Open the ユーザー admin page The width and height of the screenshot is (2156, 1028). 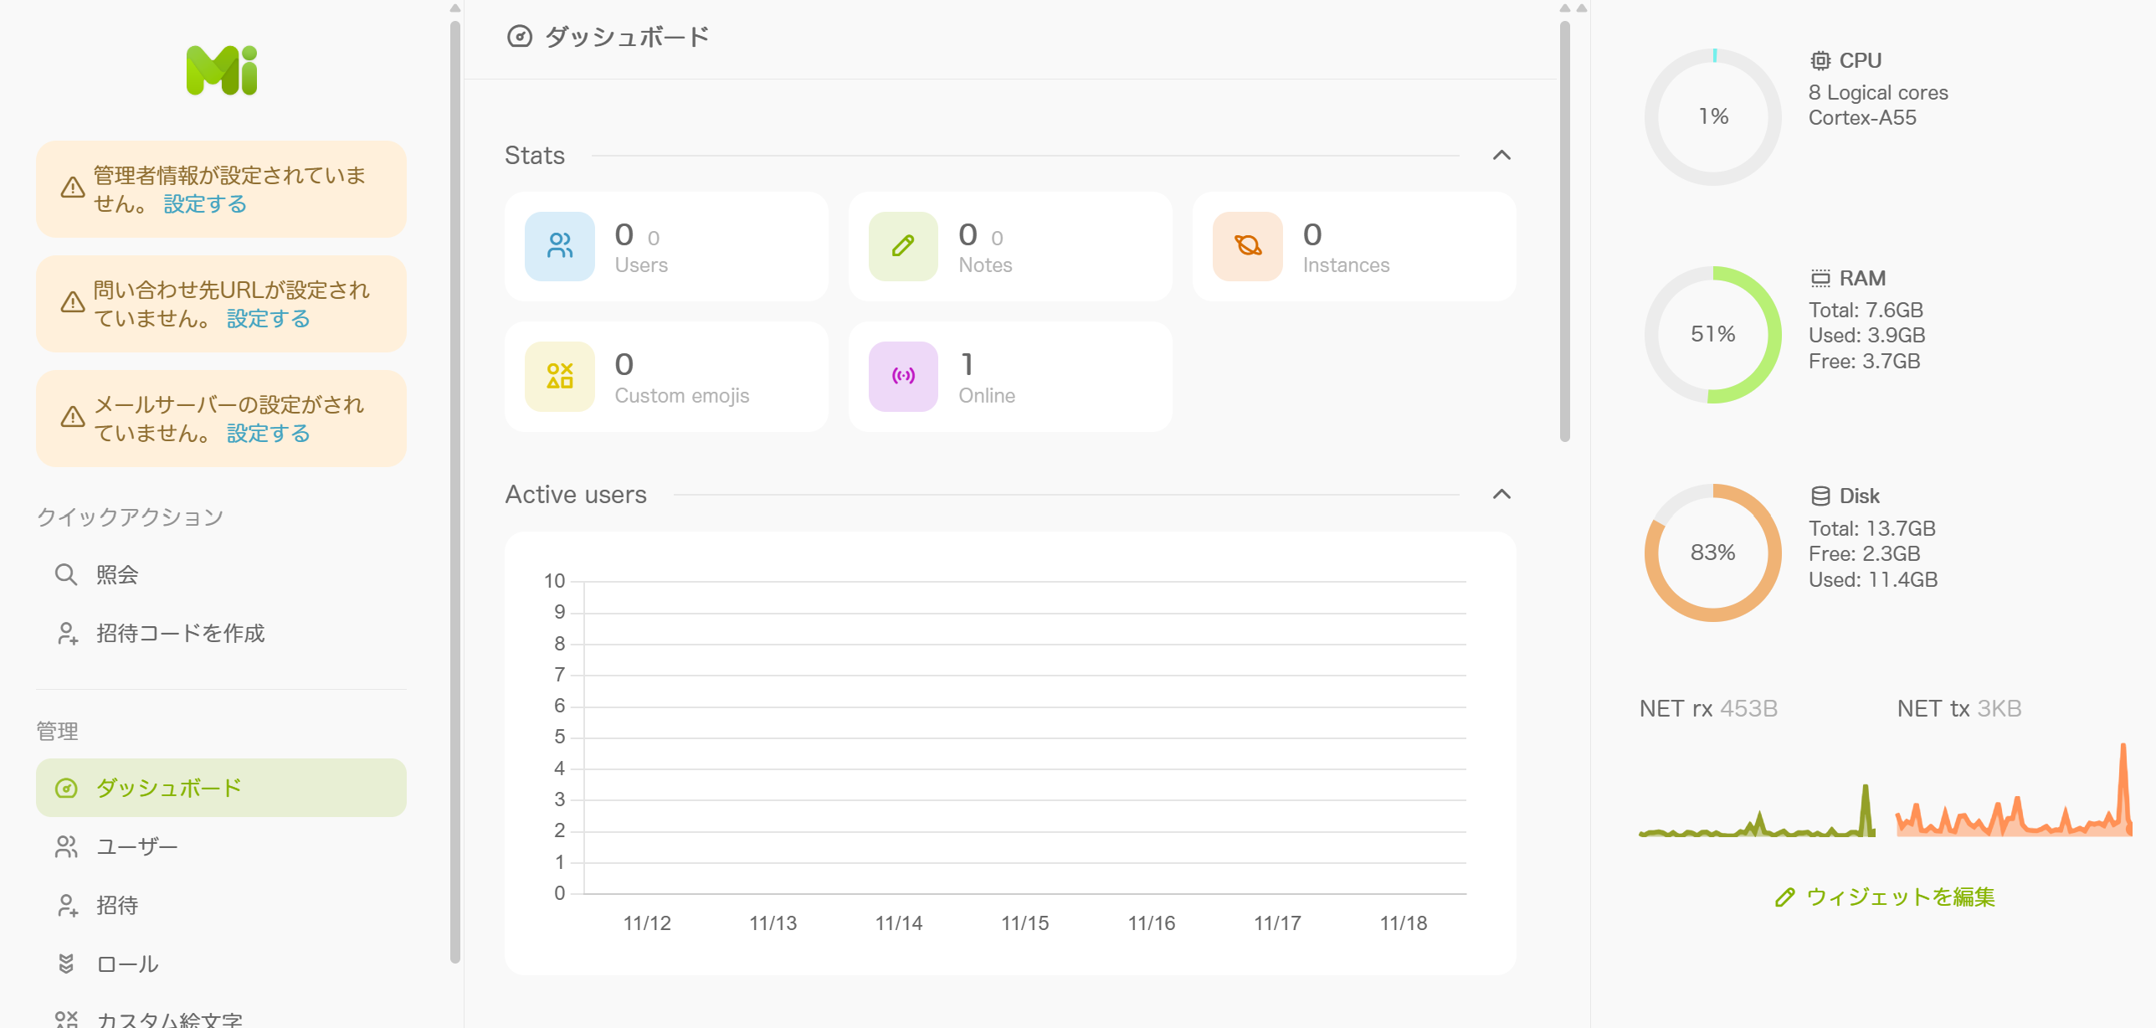(x=221, y=846)
